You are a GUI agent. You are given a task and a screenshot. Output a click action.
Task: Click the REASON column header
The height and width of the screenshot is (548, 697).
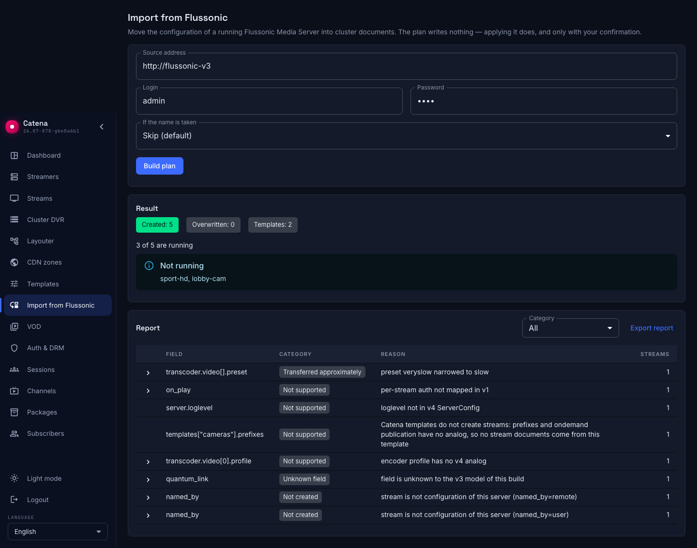[393, 354]
